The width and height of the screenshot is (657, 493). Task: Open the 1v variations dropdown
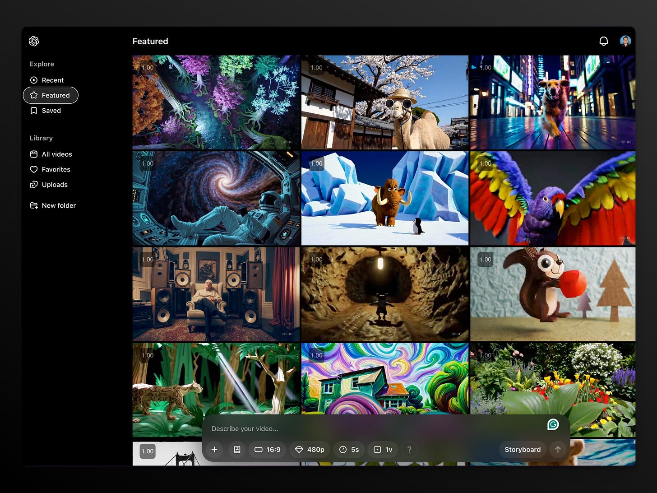383,450
